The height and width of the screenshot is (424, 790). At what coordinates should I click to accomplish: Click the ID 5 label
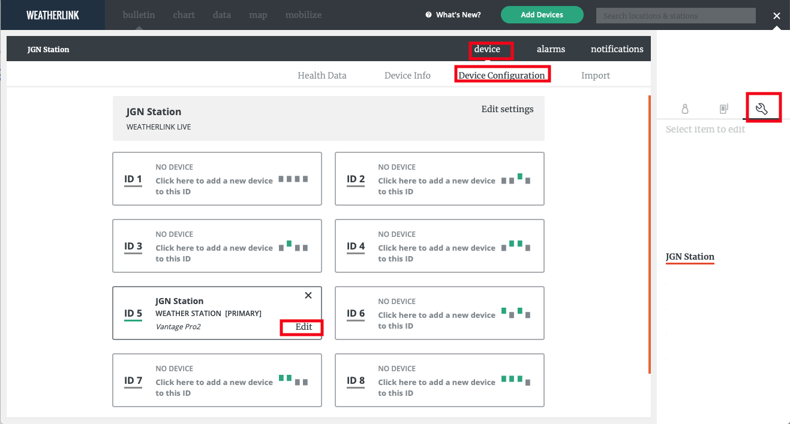click(133, 313)
